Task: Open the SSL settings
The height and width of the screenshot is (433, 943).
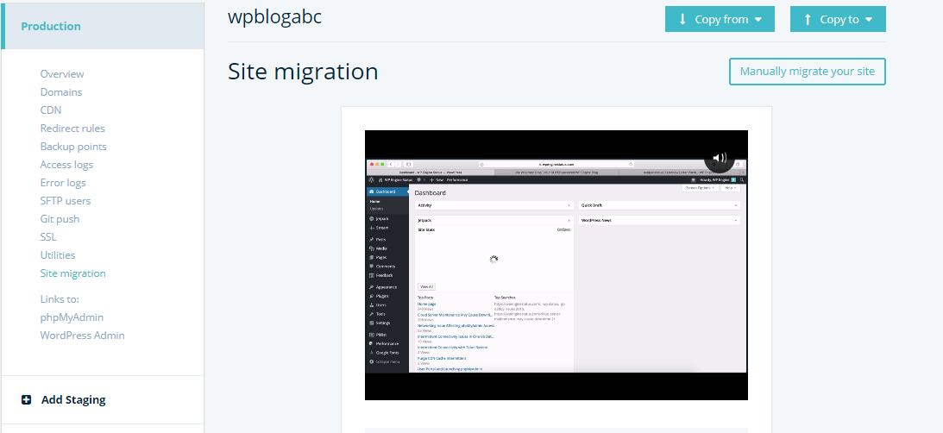Action: coord(48,237)
